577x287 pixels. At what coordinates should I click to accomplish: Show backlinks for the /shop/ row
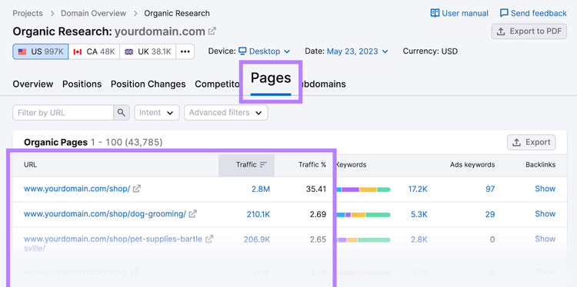pos(545,189)
